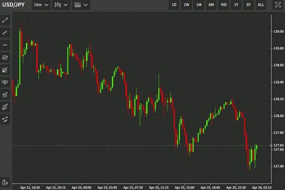Open the candlestick chart type dropdown

pyautogui.click(x=61, y=5)
